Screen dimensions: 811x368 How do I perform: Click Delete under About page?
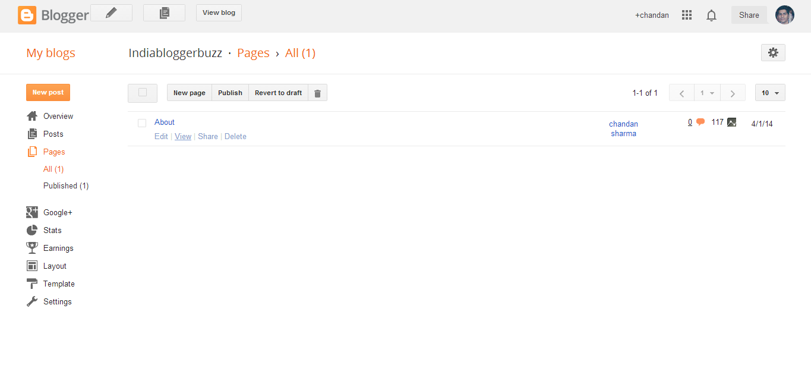[x=235, y=136]
